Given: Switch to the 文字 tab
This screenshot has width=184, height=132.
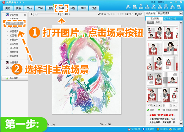Looking at the screenshot, I should (x=40, y=8).
